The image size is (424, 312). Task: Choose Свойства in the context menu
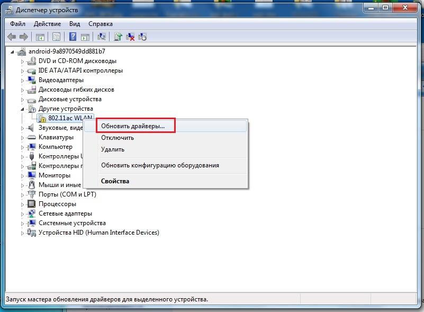pos(166,181)
